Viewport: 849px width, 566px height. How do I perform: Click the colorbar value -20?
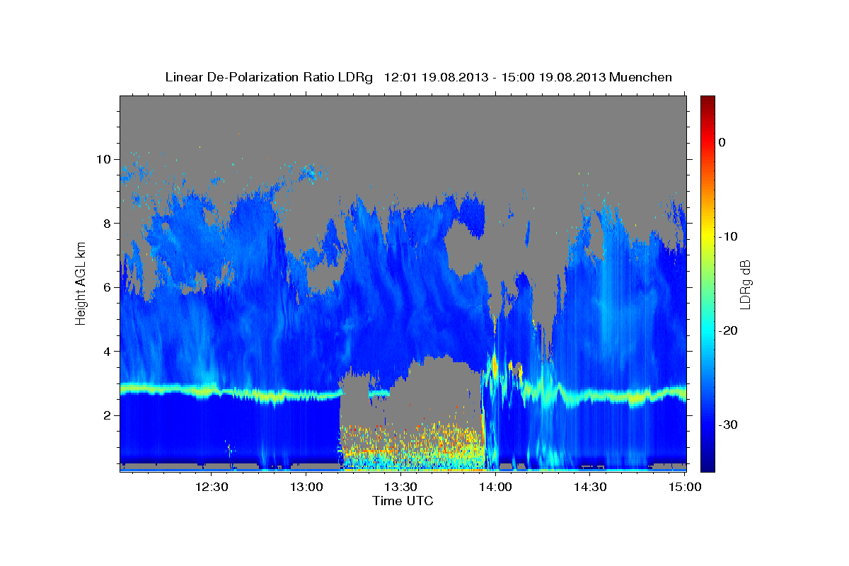(728, 330)
